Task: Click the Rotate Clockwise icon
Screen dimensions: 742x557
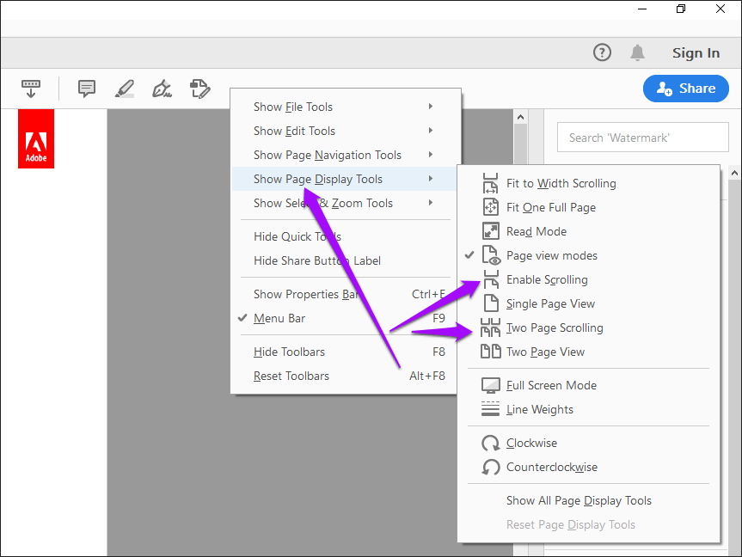Action: (x=490, y=444)
